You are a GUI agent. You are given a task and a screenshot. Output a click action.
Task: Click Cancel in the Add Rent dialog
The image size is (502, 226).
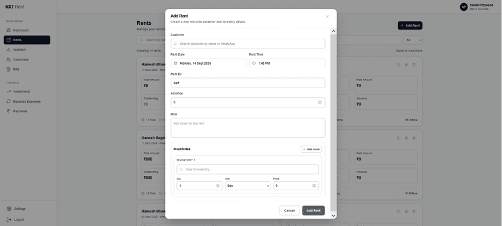pyautogui.click(x=289, y=210)
